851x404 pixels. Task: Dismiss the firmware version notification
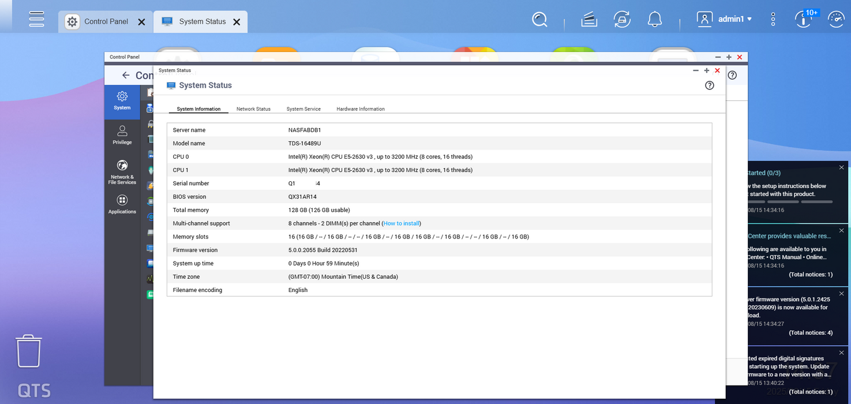click(x=841, y=294)
